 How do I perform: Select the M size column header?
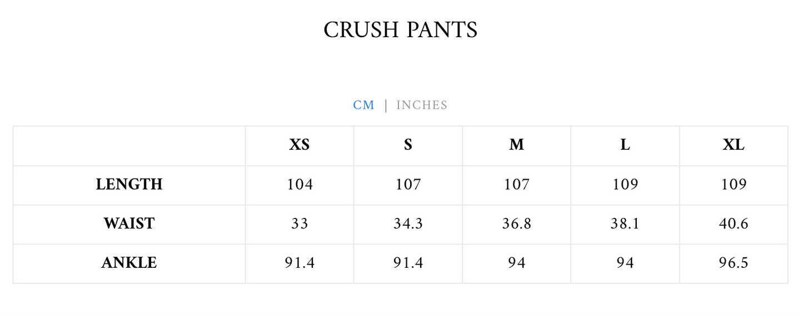pyautogui.click(x=517, y=145)
